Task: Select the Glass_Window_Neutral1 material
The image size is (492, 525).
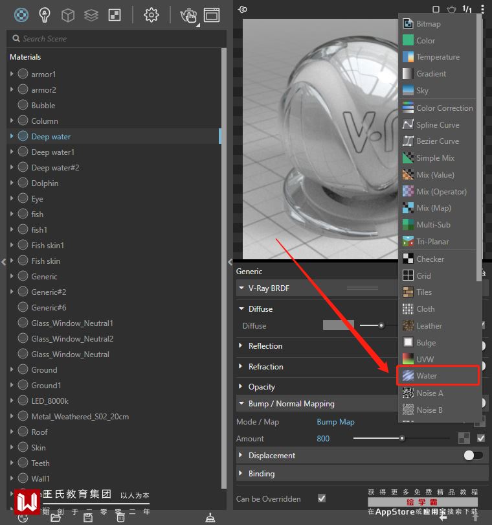Action: [72, 323]
